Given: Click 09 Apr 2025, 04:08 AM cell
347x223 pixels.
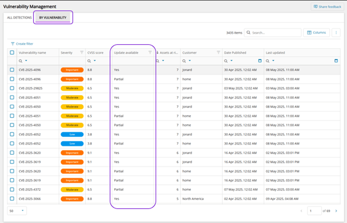Looking at the screenshot, I should pyautogui.click(x=282, y=199).
